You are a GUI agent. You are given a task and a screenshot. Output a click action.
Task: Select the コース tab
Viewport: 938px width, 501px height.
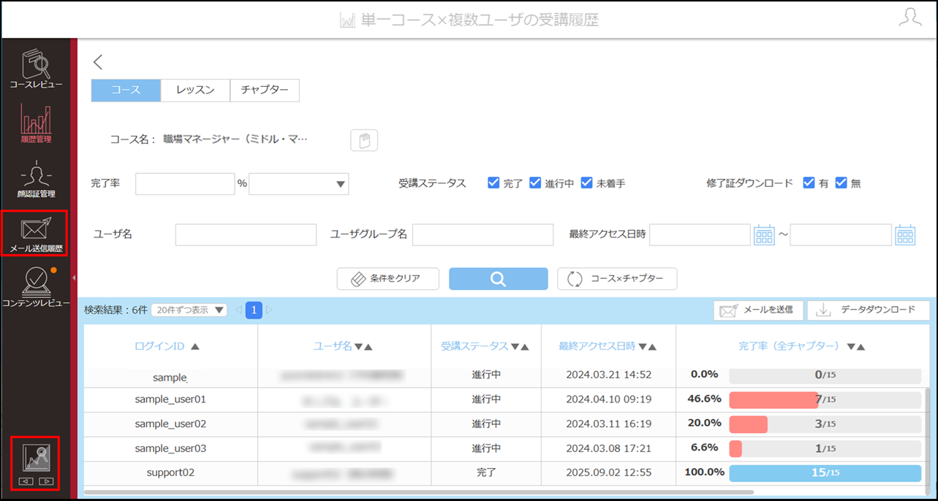126,91
